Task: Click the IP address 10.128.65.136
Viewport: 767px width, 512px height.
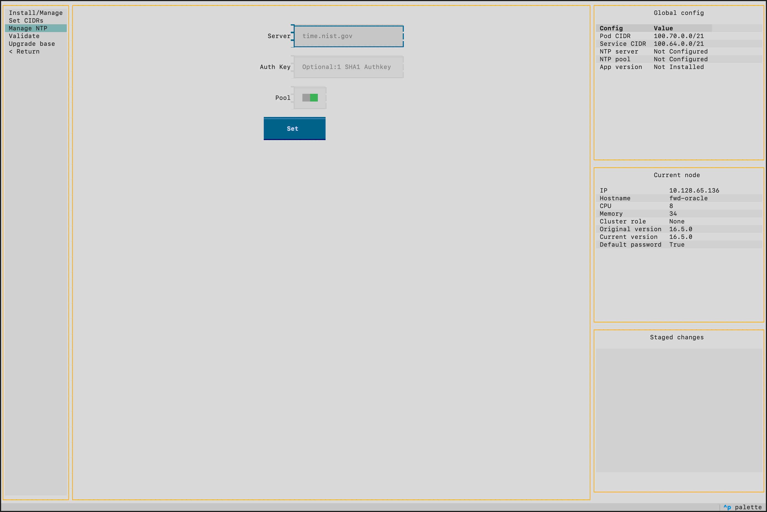Action: 694,190
